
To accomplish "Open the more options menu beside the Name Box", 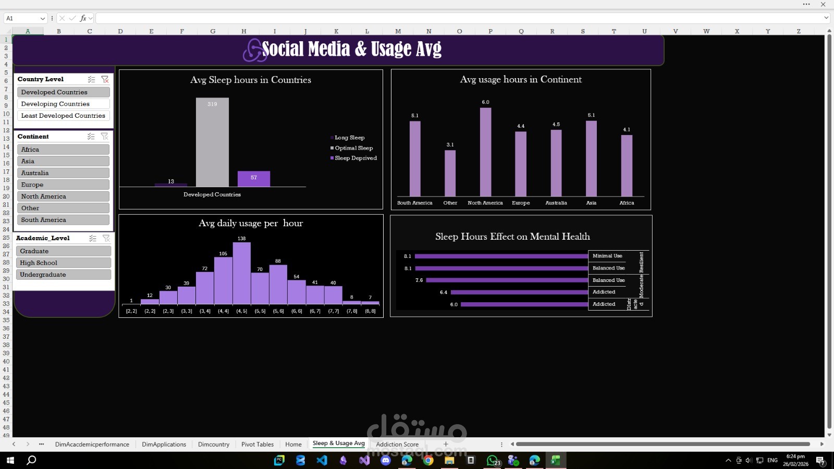I will [52, 18].
